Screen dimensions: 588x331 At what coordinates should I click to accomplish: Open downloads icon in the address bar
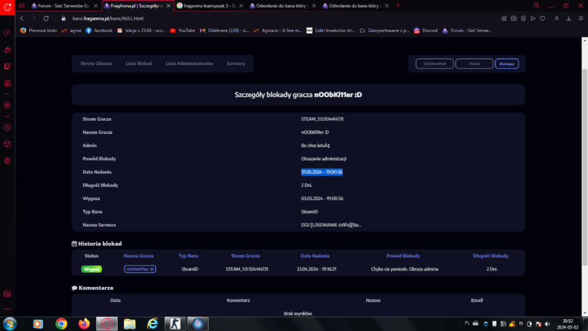569,18
